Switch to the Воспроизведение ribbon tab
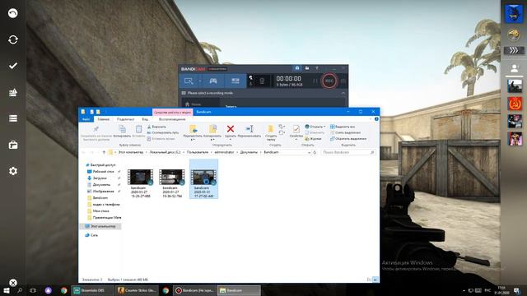 point(172,119)
